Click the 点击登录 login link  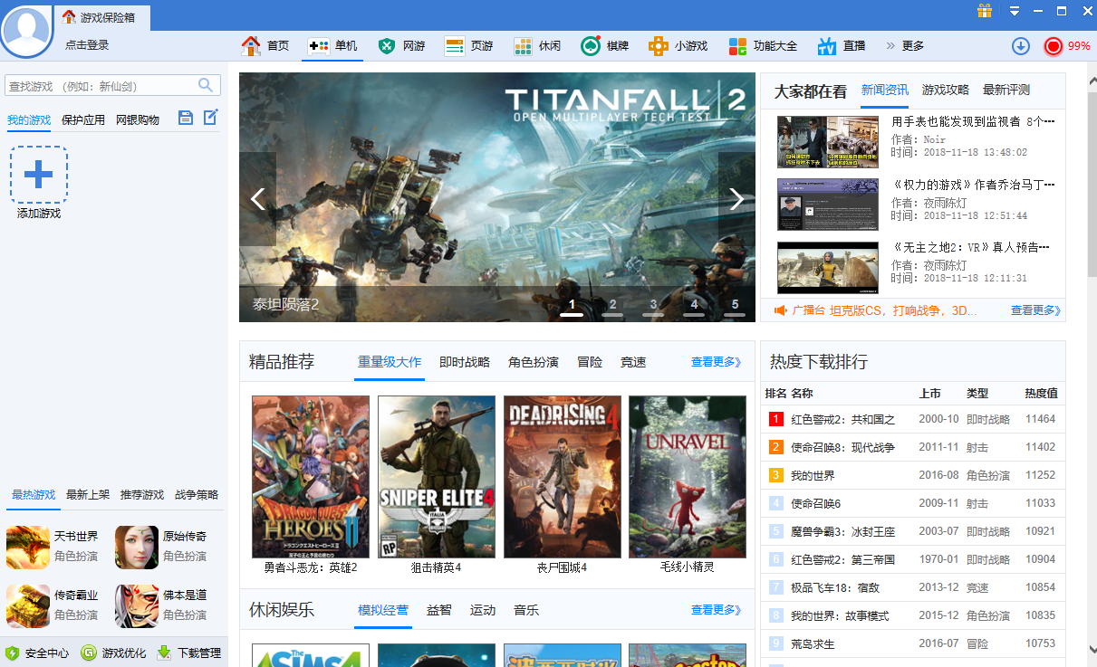point(87,45)
